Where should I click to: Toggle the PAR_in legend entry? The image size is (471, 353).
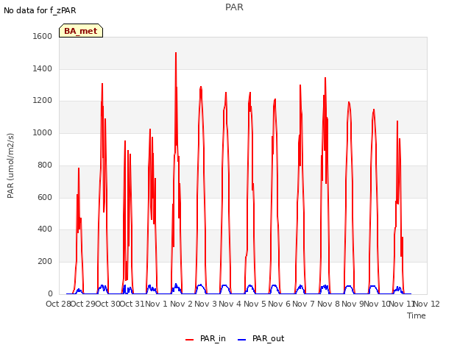point(205,338)
